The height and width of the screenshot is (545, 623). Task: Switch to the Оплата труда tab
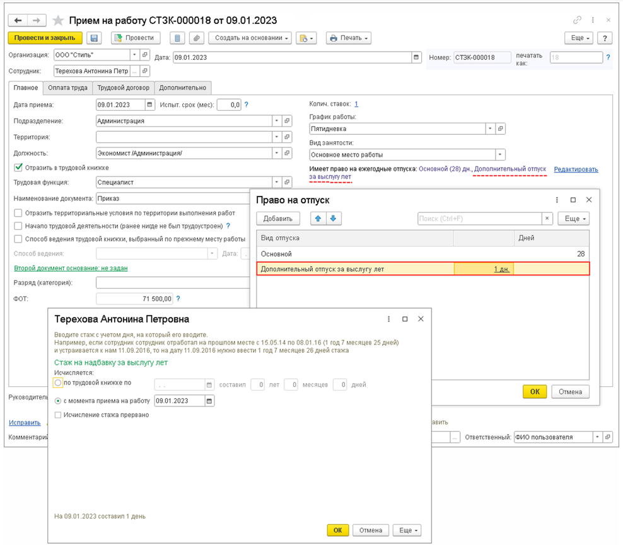click(x=67, y=88)
